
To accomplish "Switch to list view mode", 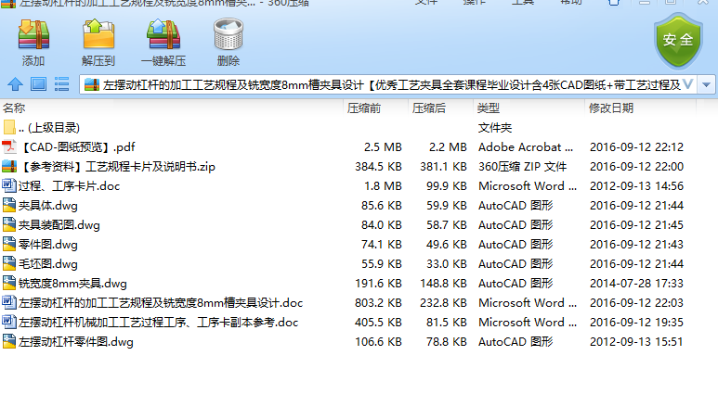I will point(62,84).
